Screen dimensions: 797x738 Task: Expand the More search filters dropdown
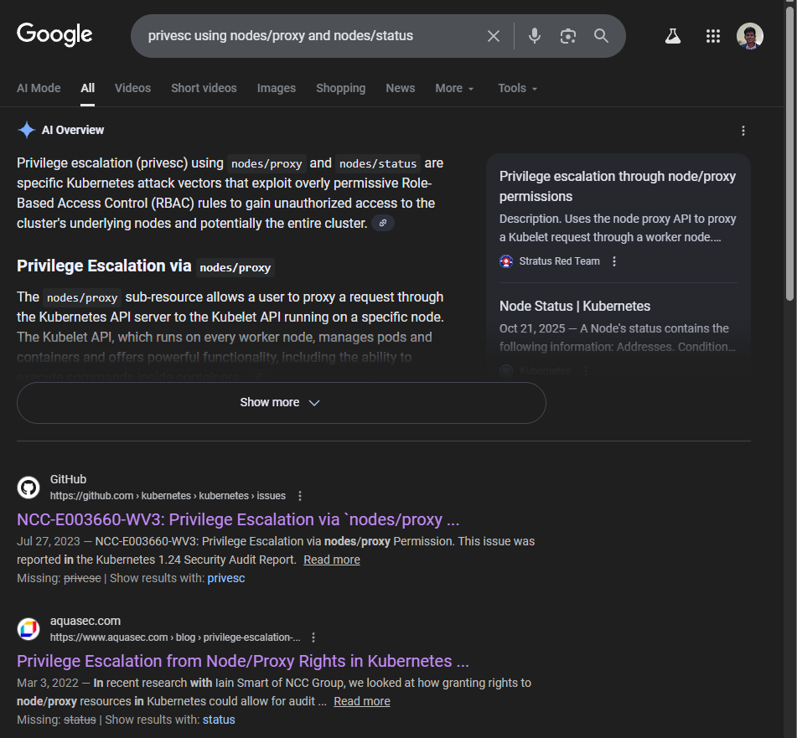point(454,88)
